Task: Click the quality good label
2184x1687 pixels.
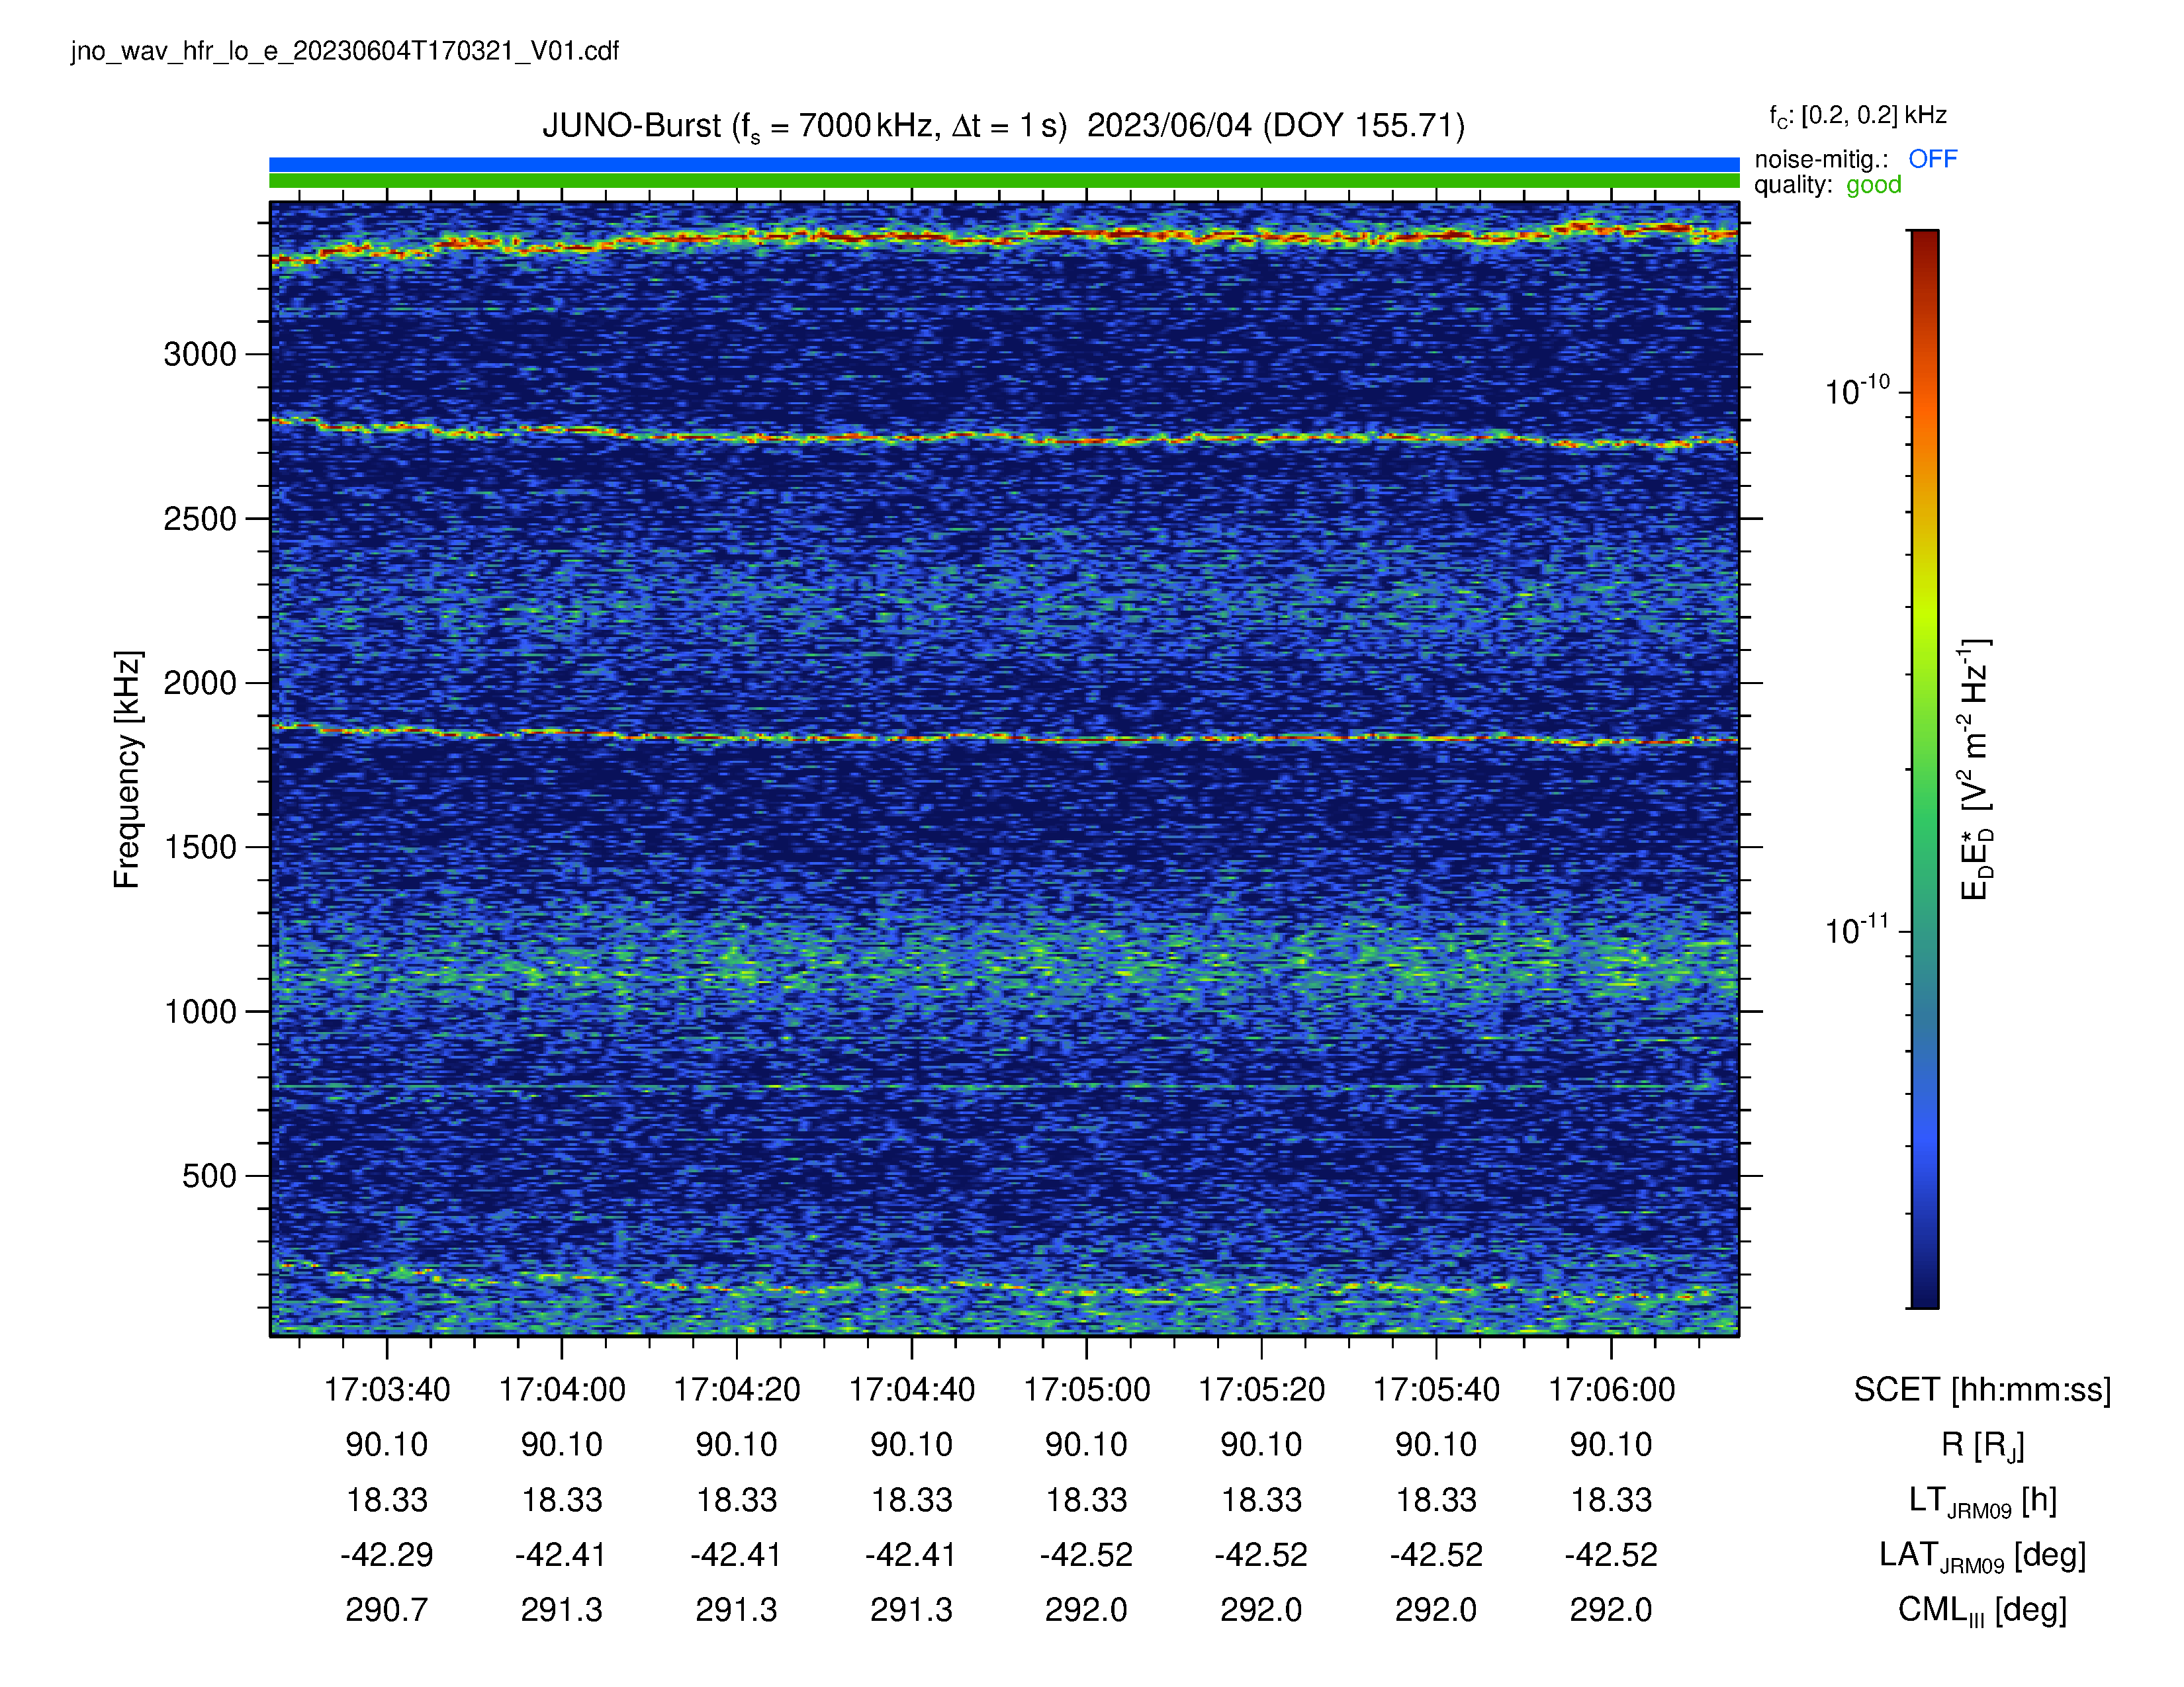Action: pyautogui.click(x=1827, y=185)
